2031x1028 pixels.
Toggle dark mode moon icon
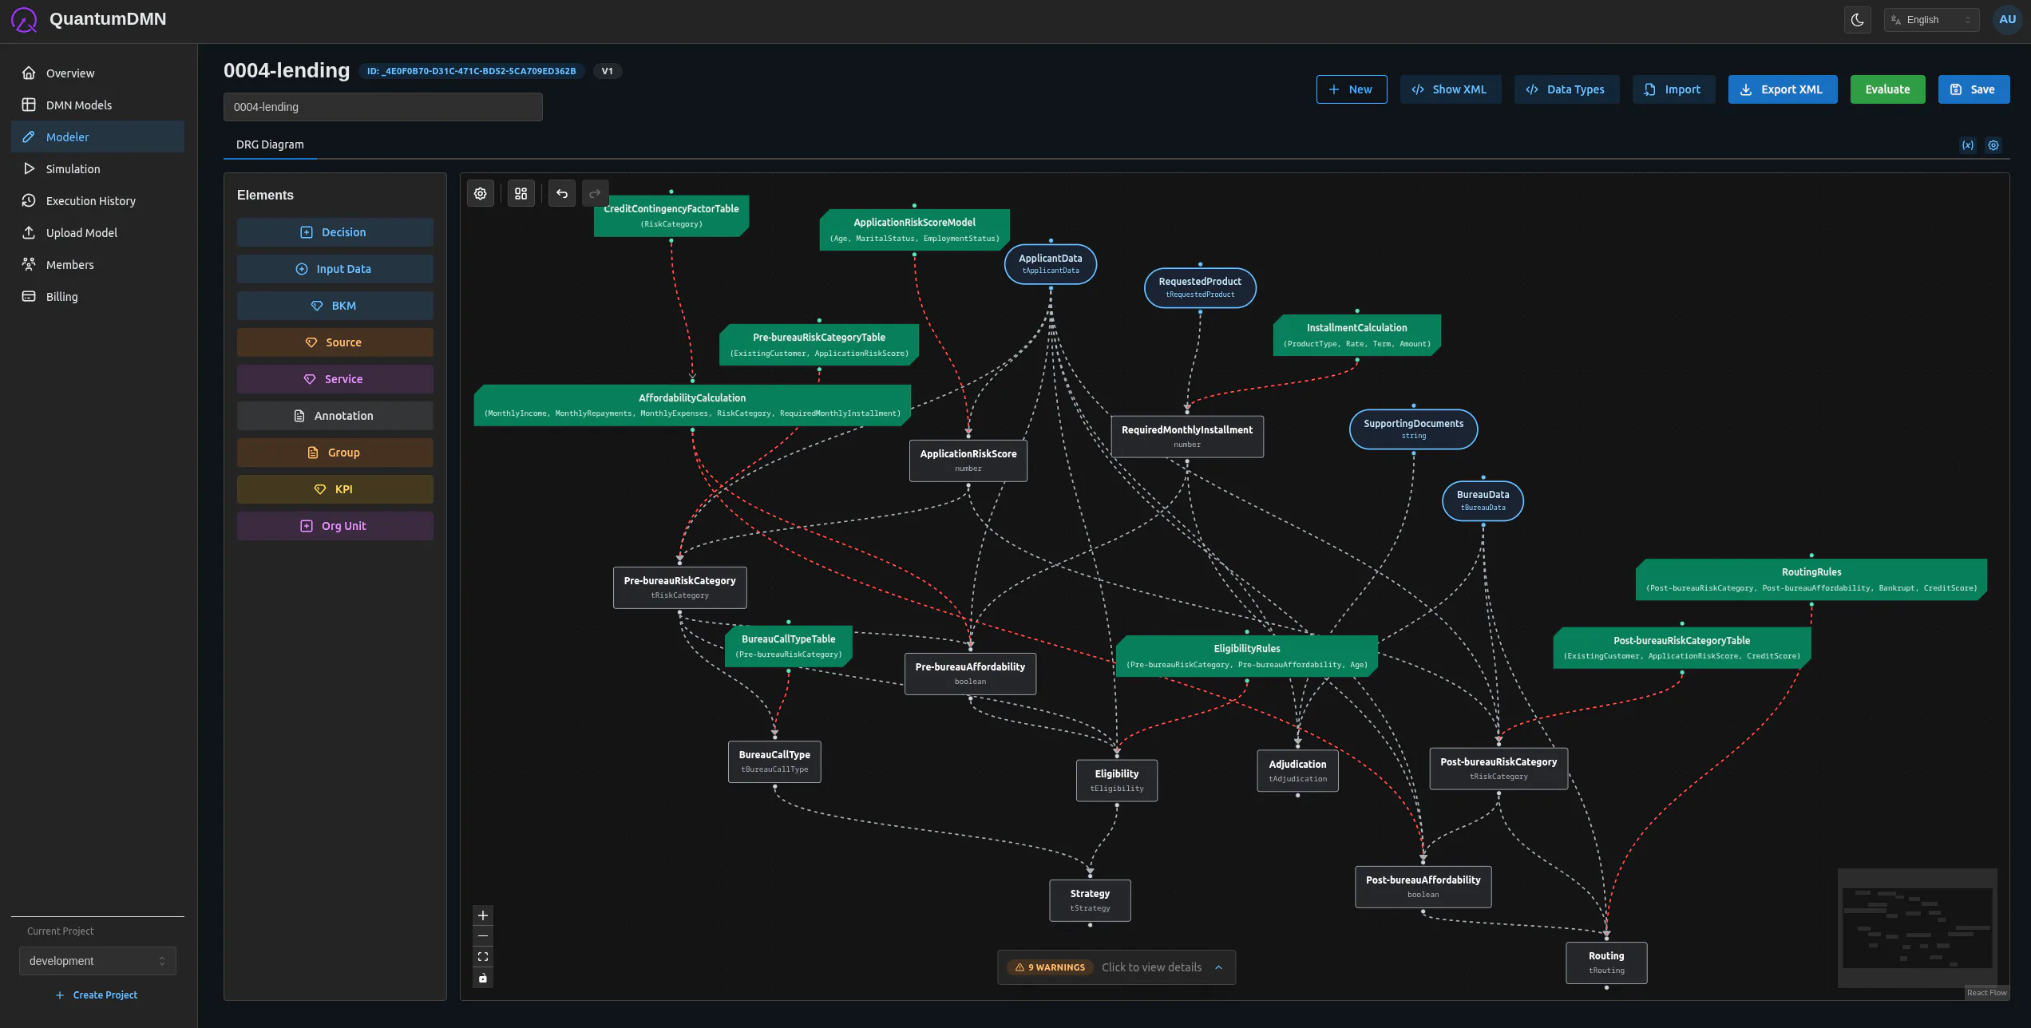[1858, 20]
